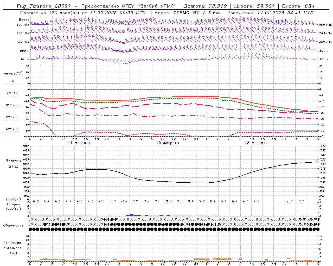Click the 11 февраля date label

pos(79,143)
